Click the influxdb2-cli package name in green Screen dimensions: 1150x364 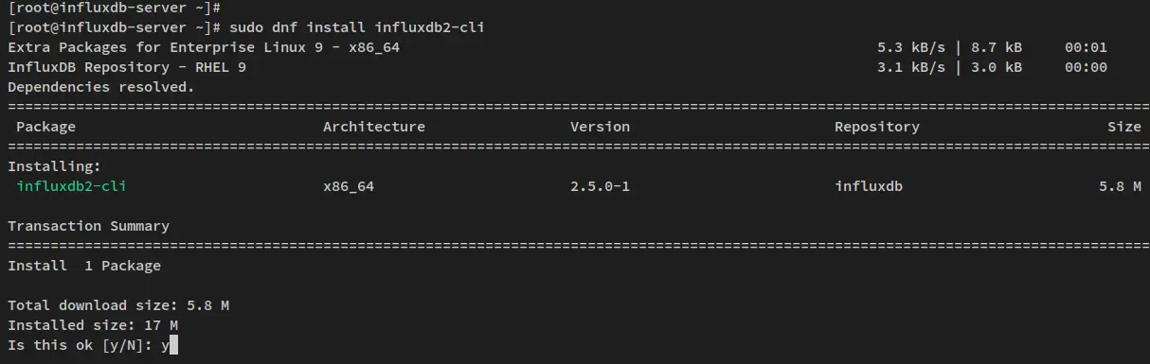tap(72, 187)
